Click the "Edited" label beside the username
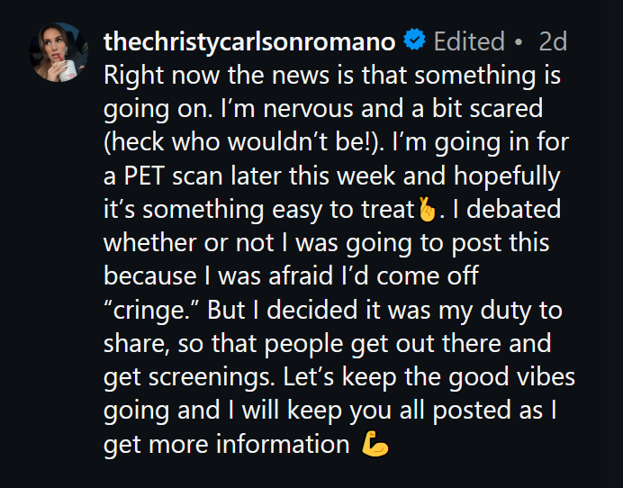 tap(468, 41)
